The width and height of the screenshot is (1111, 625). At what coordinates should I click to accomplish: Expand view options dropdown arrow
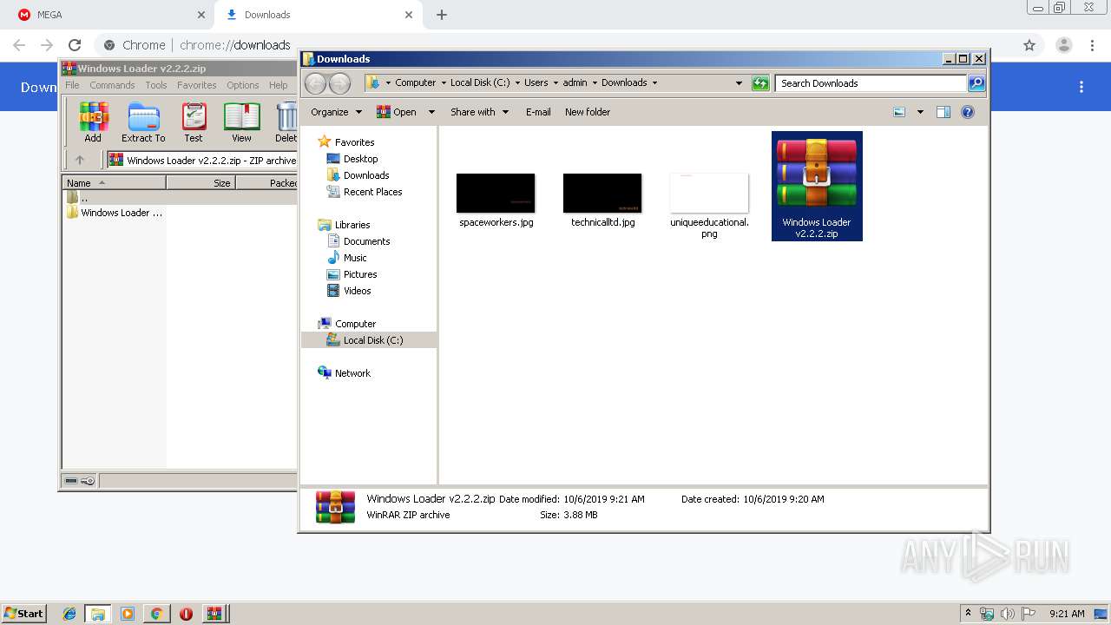(920, 112)
